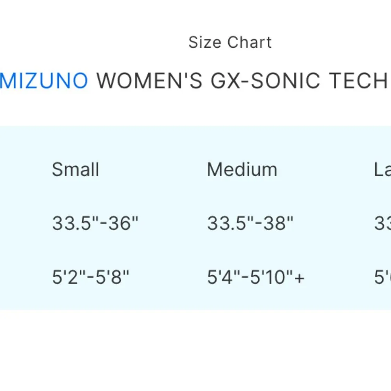Screen dimensions: 391x391
Task: Click the 5'2" lower bound for Small
Action: click(x=67, y=277)
